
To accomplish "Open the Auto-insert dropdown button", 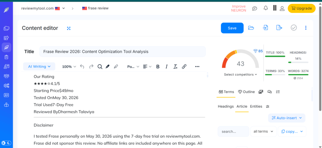I will pyautogui.click(x=287, y=118).
